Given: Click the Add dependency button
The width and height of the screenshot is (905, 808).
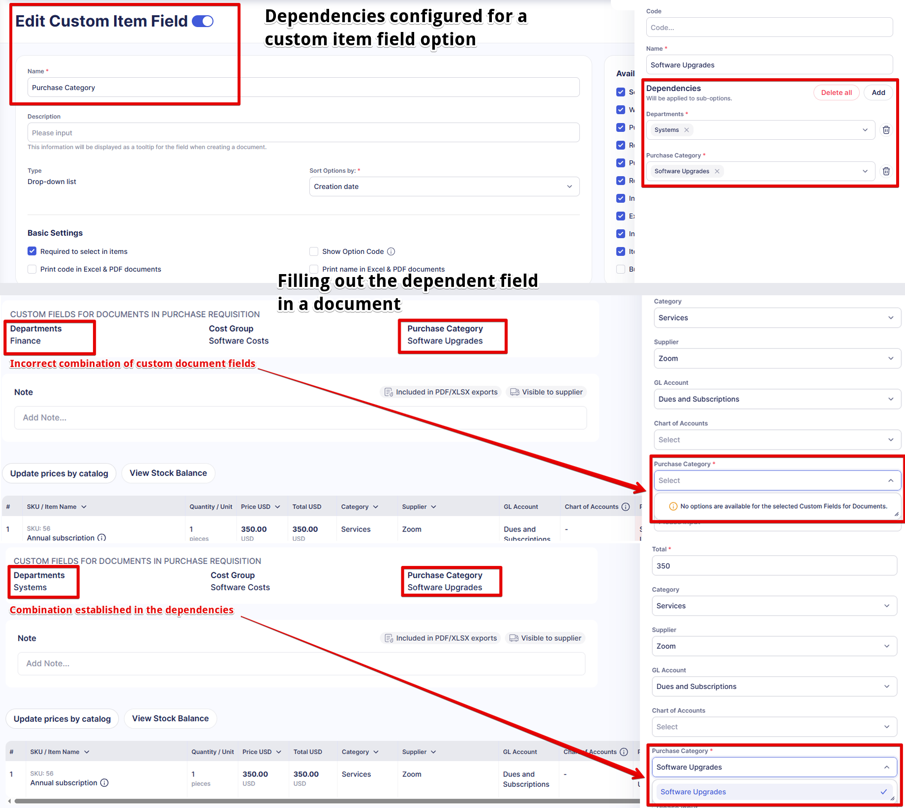Looking at the screenshot, I should (878, 93).
